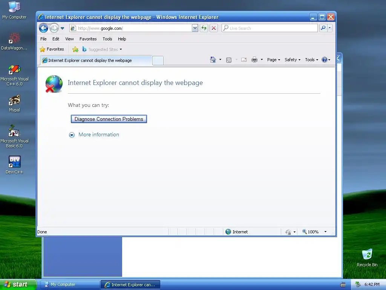Open the Favorites star panel button
Viewport: 386px width, 290px height.
52,49
